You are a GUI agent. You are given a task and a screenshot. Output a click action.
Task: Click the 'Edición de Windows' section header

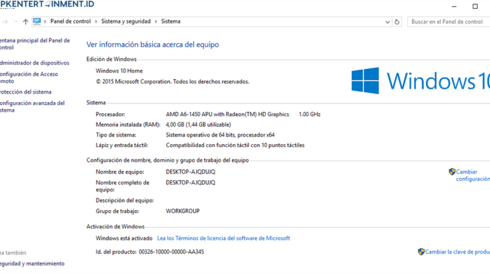(112, 59)
